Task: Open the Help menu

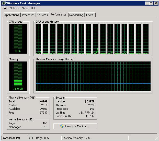Action: [x=34, y=8]
